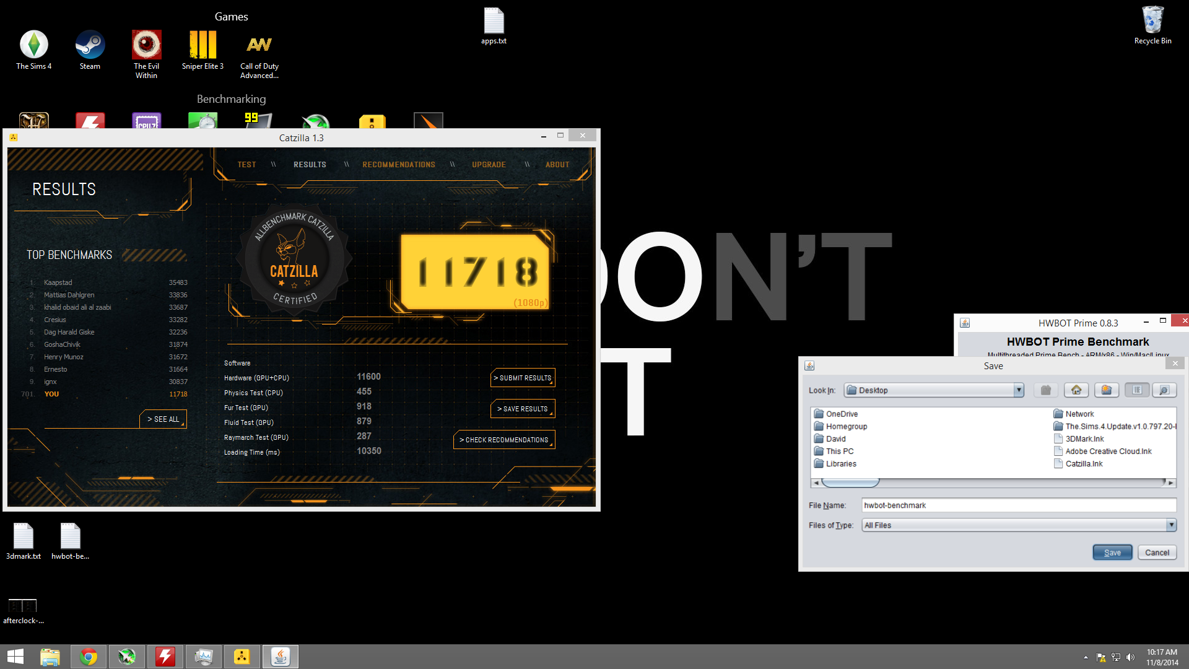Click the Kaapstad leaderboard entry
1189x669 pixels.
point(108,282)
